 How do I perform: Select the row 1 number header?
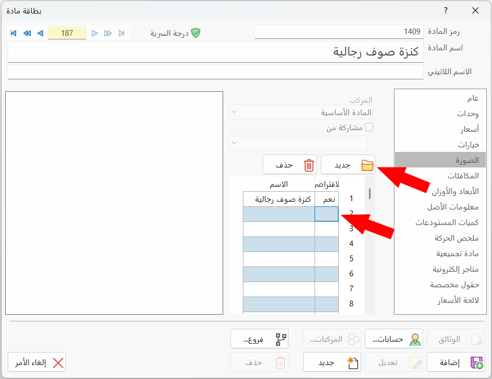[x=351, y=199]
